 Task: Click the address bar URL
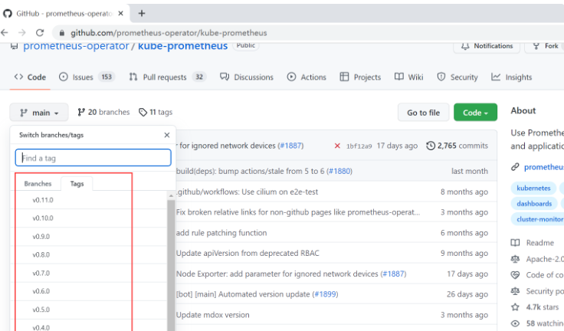(x=169, y=33)
